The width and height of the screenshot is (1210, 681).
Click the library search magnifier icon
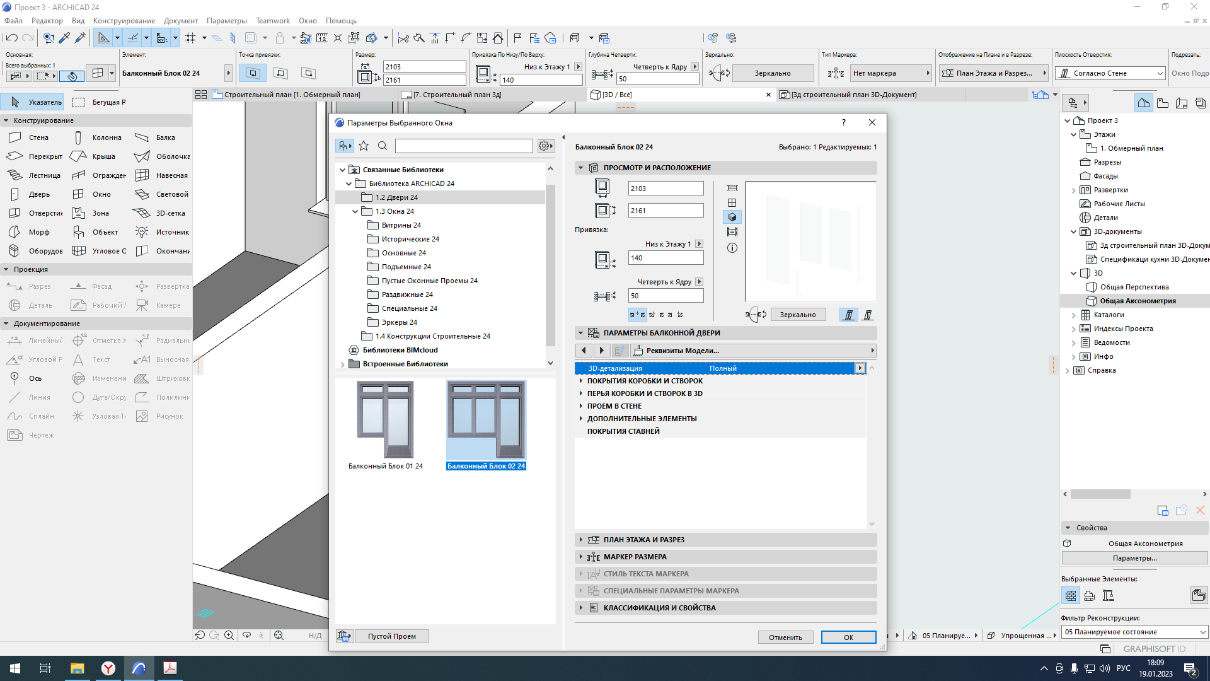(382, 146)
